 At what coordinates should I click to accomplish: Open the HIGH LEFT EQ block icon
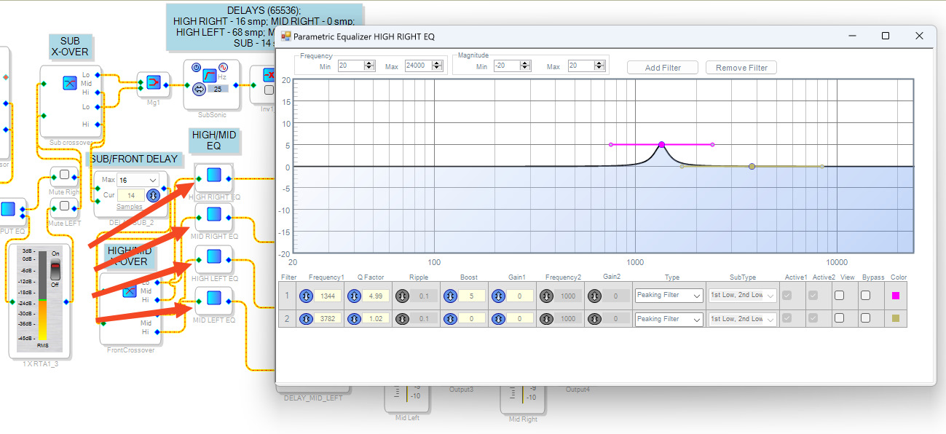213,257
